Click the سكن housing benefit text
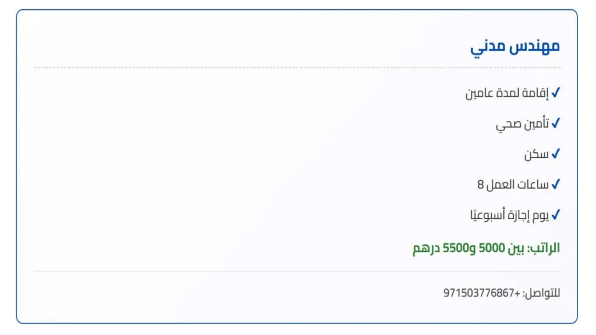596x335 pixels. [536, 155]
